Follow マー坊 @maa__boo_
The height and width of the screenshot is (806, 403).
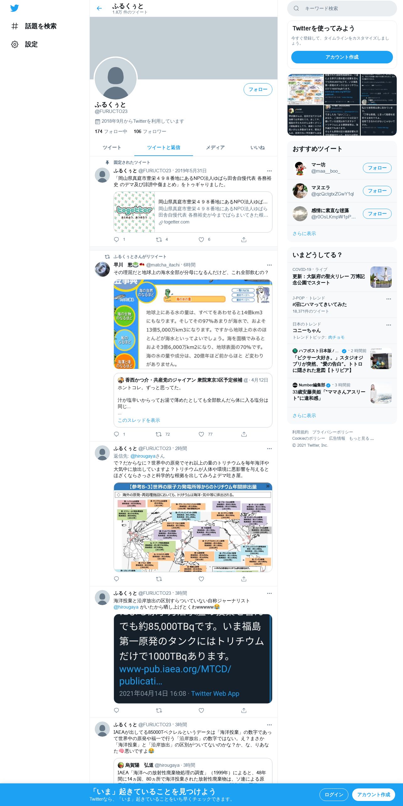pos(377,168)
